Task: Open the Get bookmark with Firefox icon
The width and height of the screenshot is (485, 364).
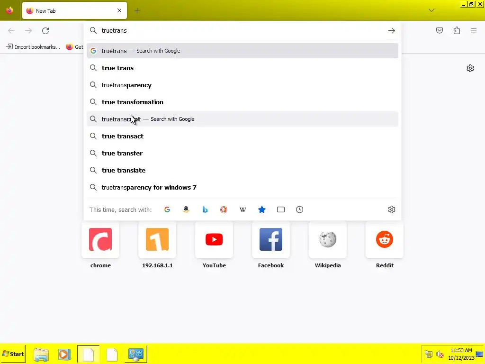Action: 74,47
